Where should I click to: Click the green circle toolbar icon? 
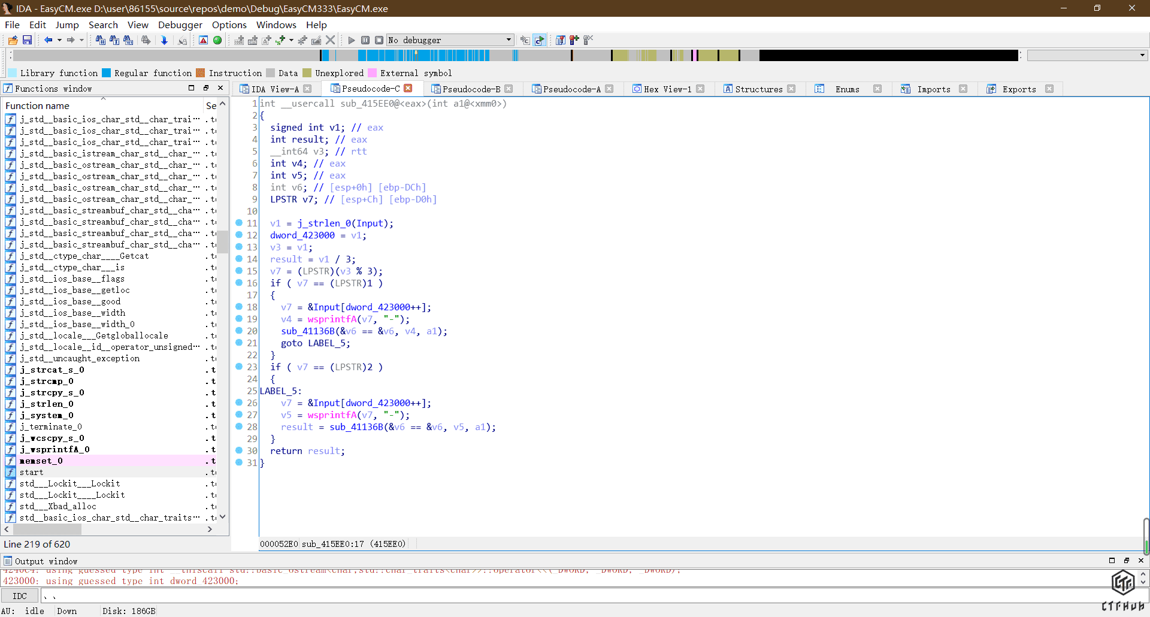click(217, 40)
